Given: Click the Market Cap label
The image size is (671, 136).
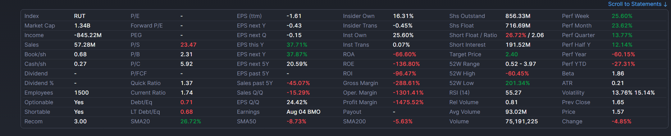Looking at the screenshot, I should coord(40,26).
